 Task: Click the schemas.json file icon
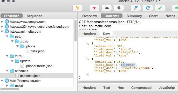click(x=17, y=76)
